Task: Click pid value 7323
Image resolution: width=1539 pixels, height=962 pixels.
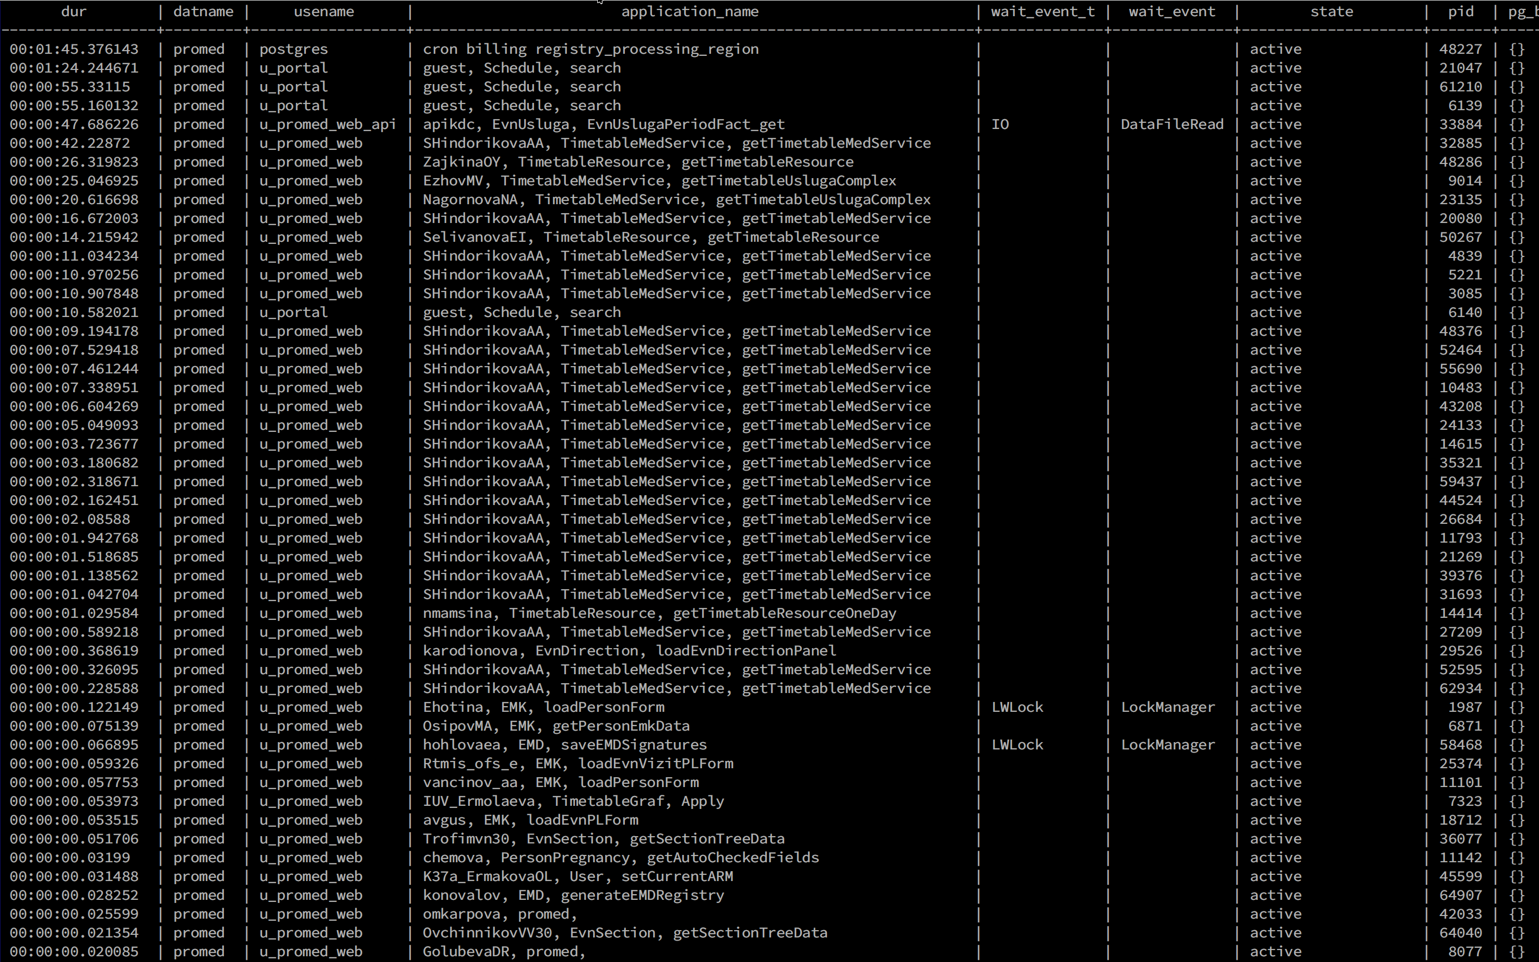Action: click(1465, 801)
